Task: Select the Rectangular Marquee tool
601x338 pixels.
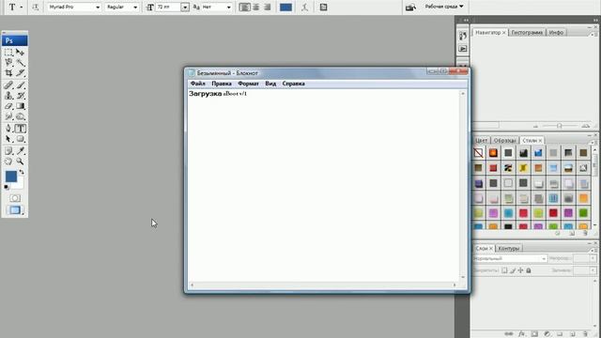Action: pos(8,53)
